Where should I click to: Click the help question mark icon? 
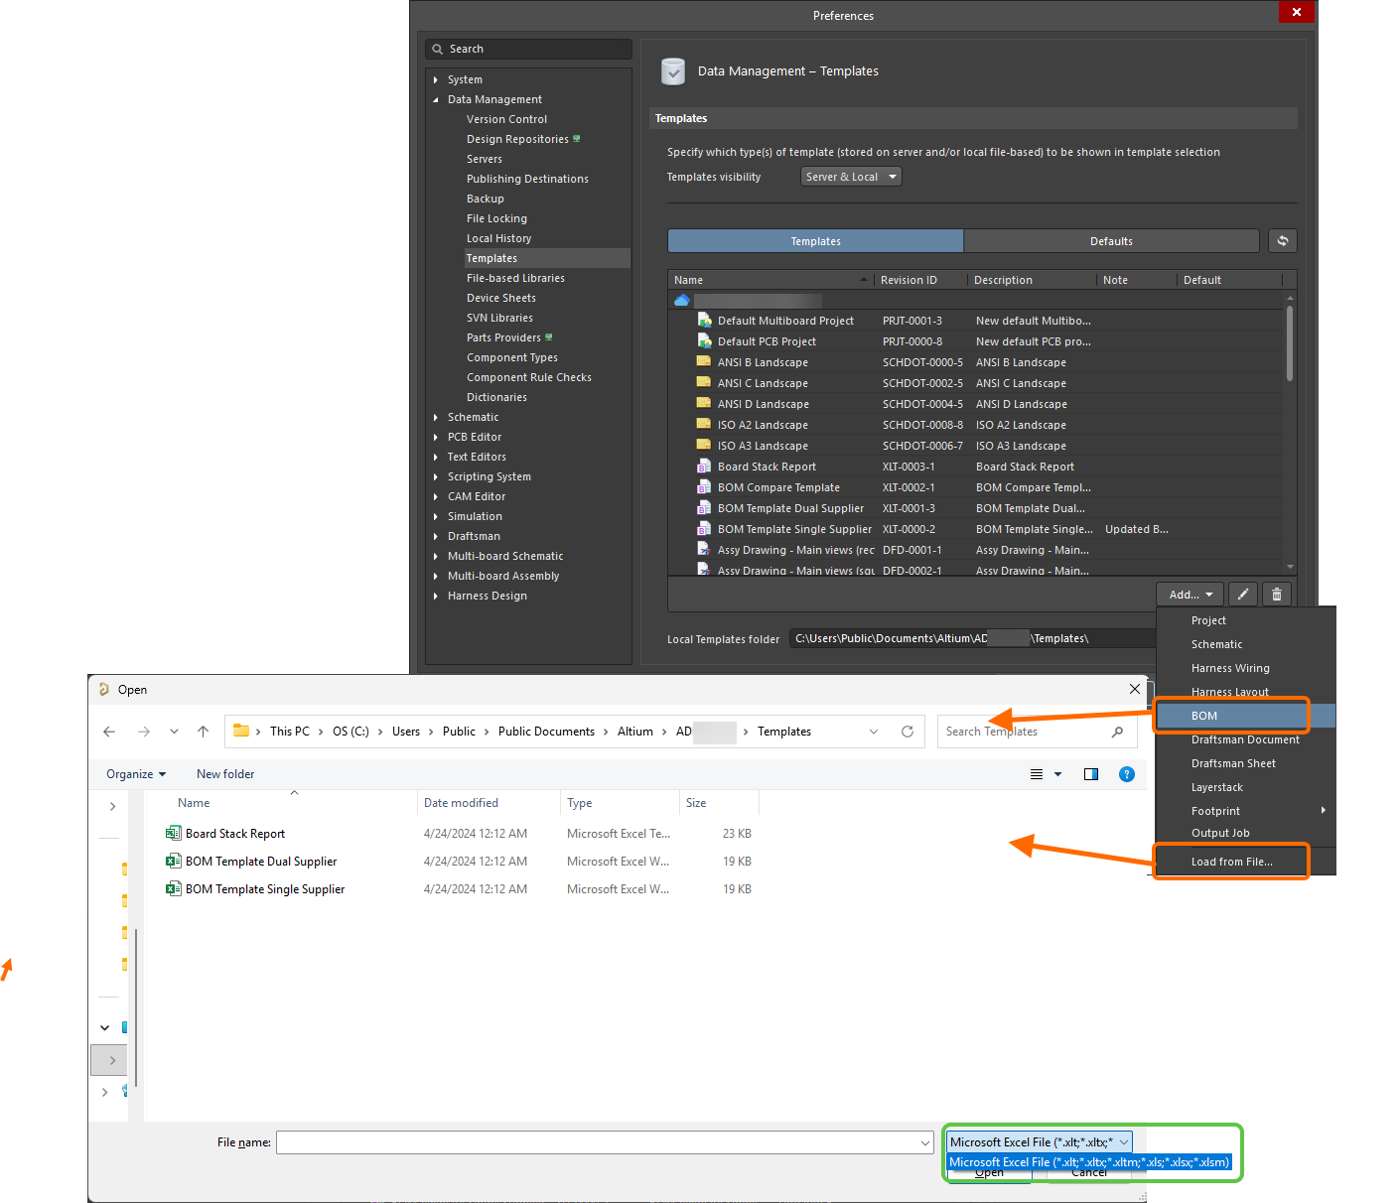point(1126,774)
